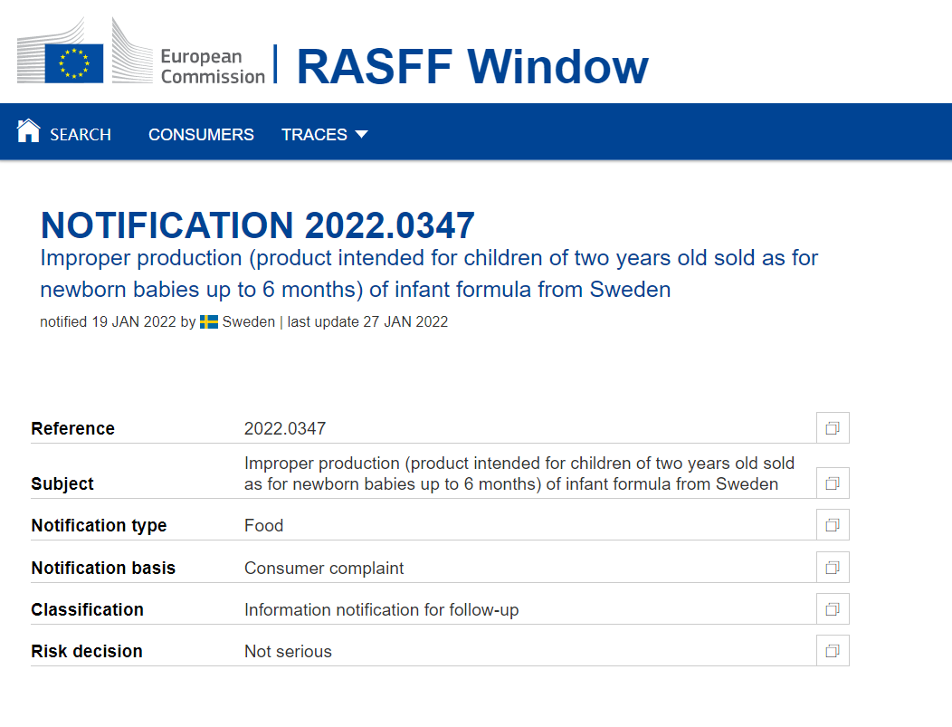Open the CONSUMERS menu item
952x727 pixels.
(201, 135)
